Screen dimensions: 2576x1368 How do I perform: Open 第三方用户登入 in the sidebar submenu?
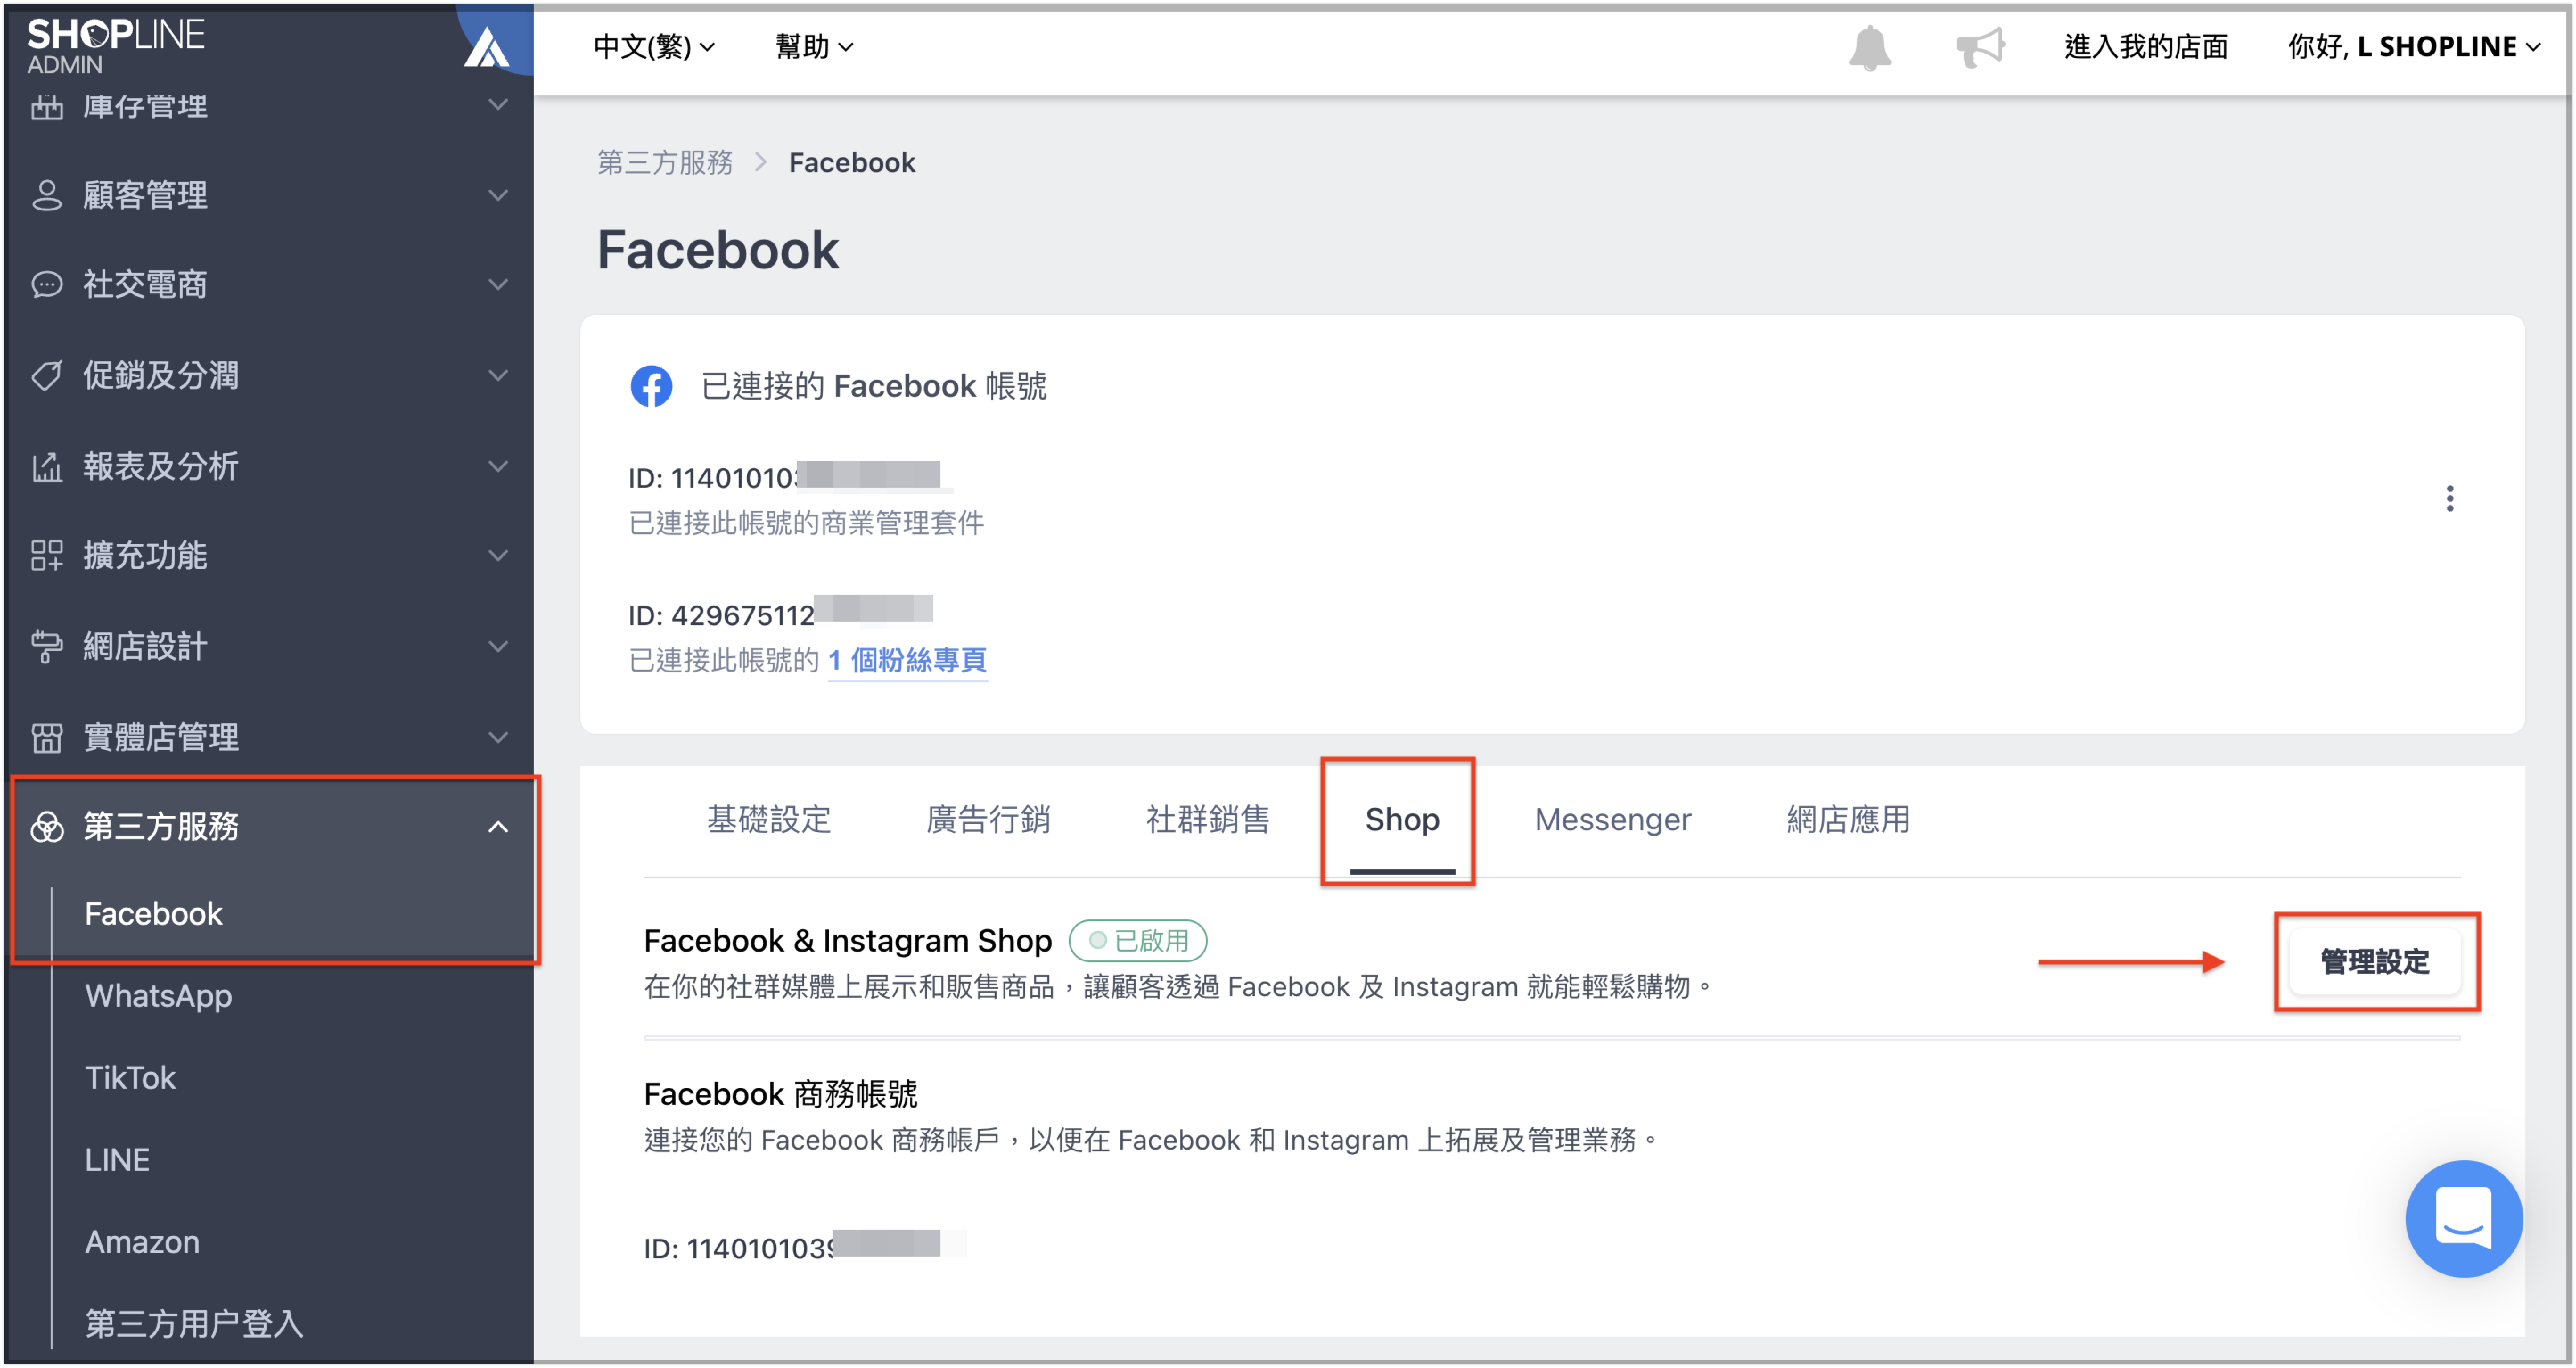click(193, 1324)
